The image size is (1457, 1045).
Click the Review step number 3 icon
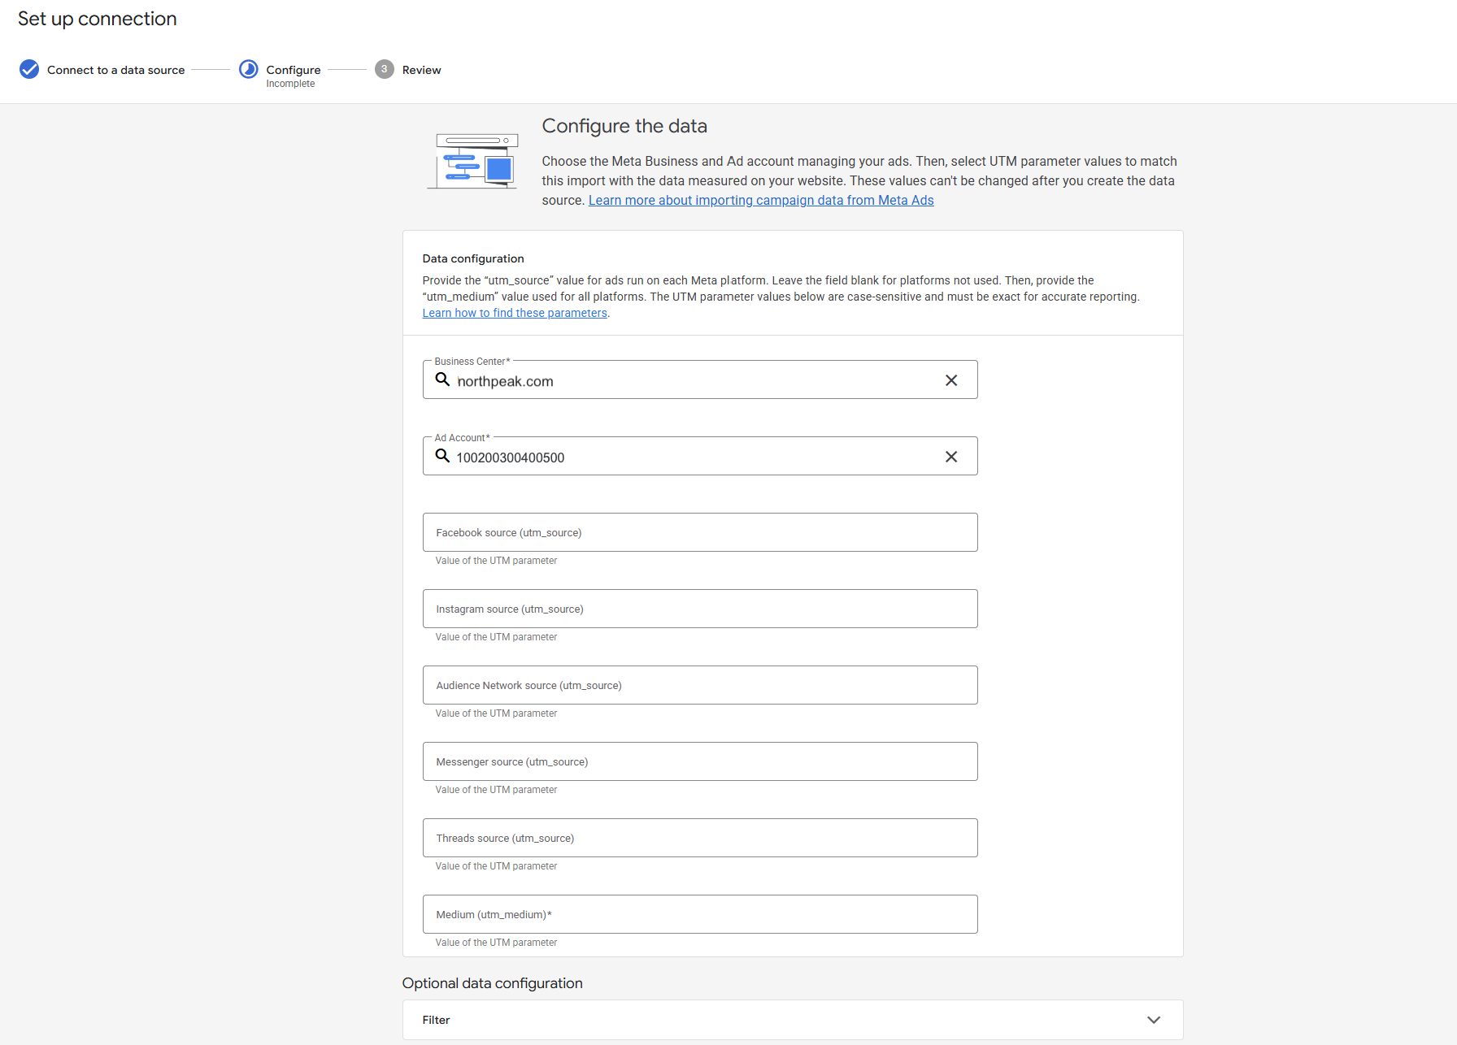coord(384,69)
